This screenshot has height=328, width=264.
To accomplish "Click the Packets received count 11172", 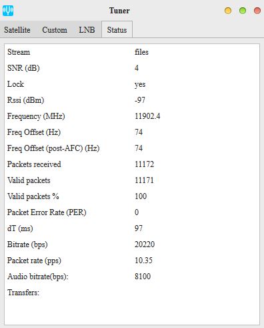I will pos(144,164).
